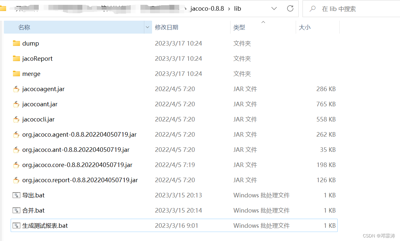Click the org.jacoco.ant jar file icon
The image size is (400, 241).
[x=16, y=150]
